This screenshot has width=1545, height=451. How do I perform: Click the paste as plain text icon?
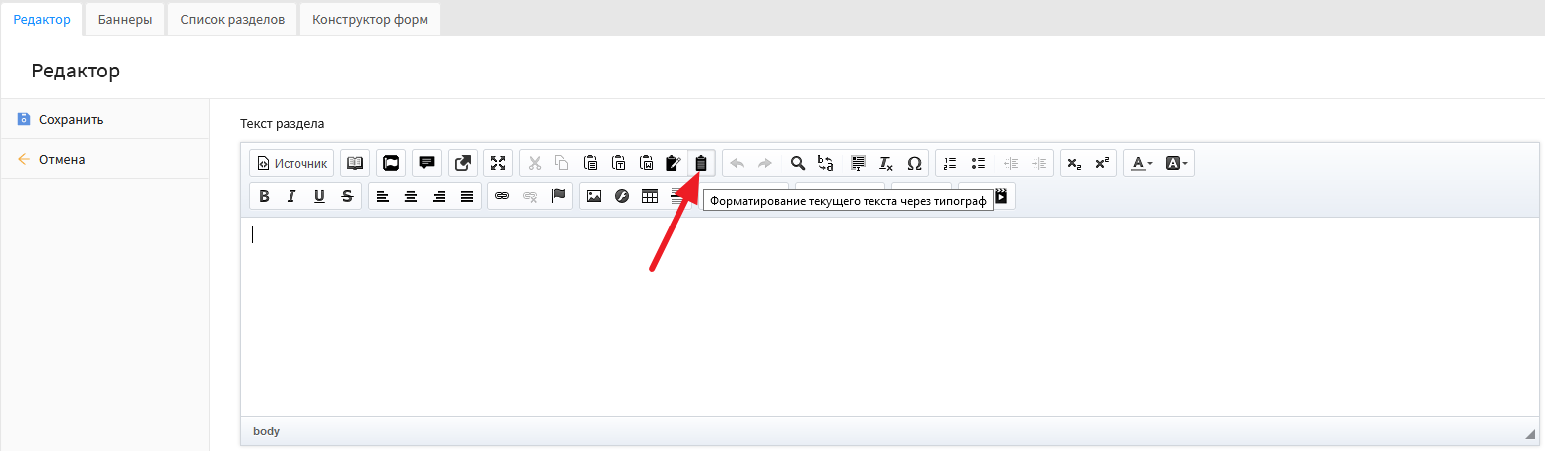pyautogui.click(x=618, y=163)
